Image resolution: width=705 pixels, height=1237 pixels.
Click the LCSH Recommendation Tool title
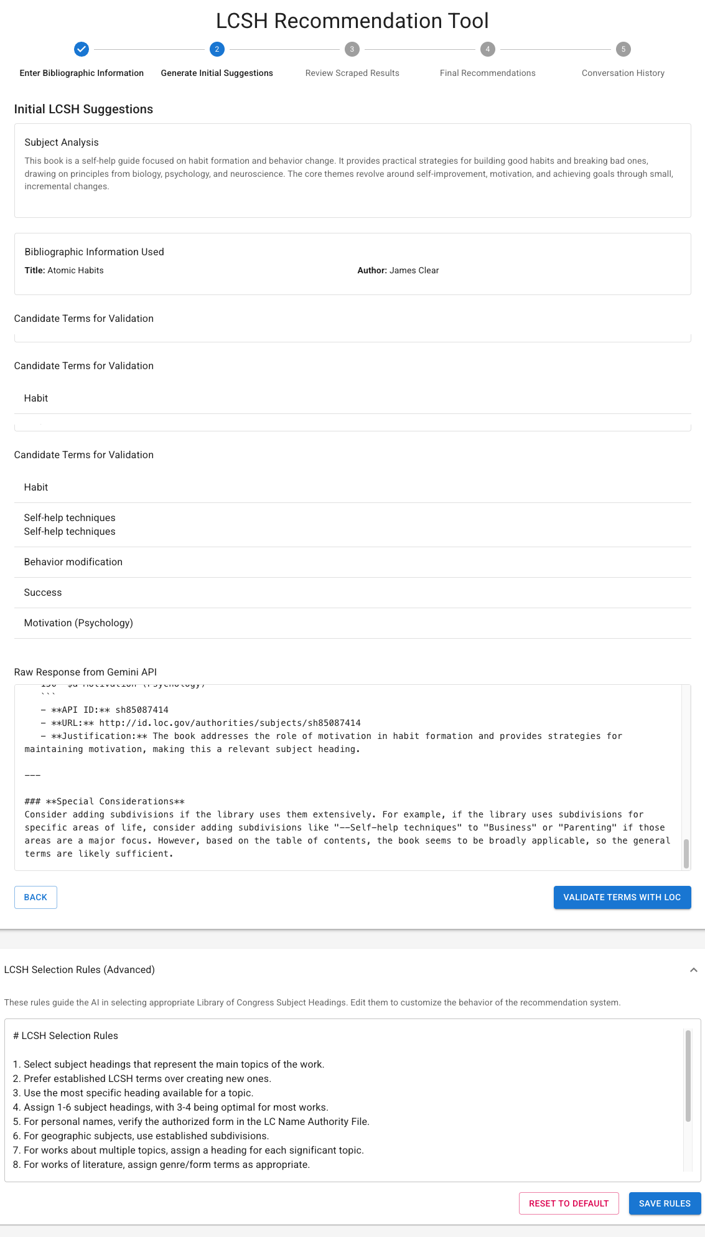[x=352, y=21]
